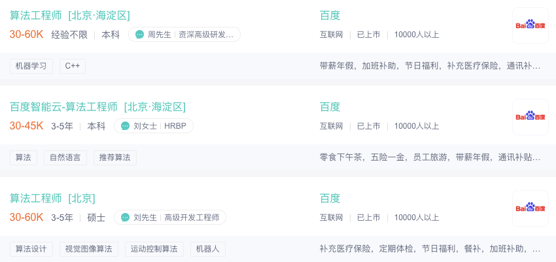556x262 pixels.
Task: Click 30-45K salary on 百度智能云 job
Action: pyautogui.click(x=26, y=126)
